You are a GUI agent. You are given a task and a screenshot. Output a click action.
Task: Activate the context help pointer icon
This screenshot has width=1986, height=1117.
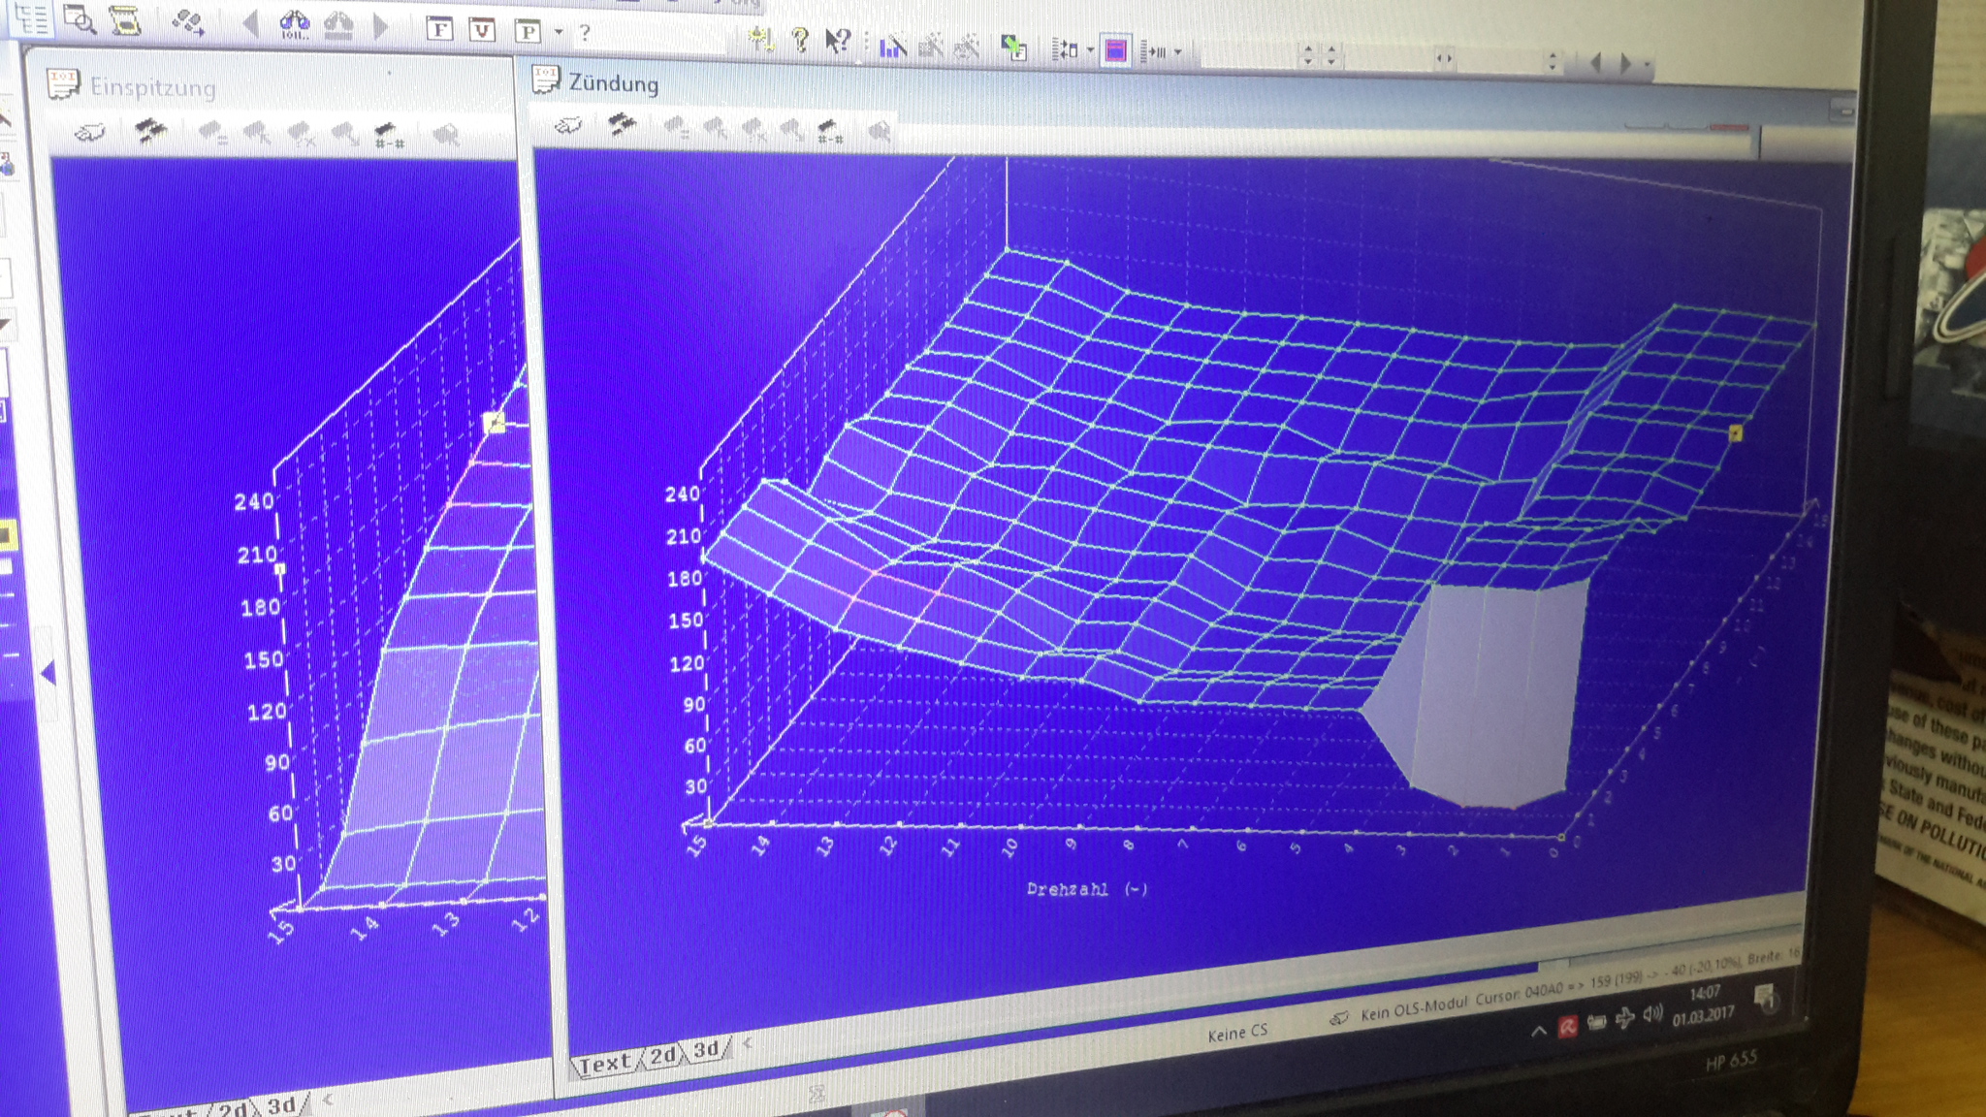(x=838, y=41)
